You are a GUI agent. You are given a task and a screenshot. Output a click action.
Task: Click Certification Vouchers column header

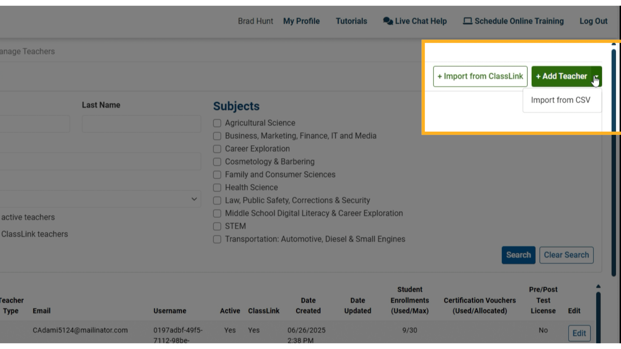[480, 306]
